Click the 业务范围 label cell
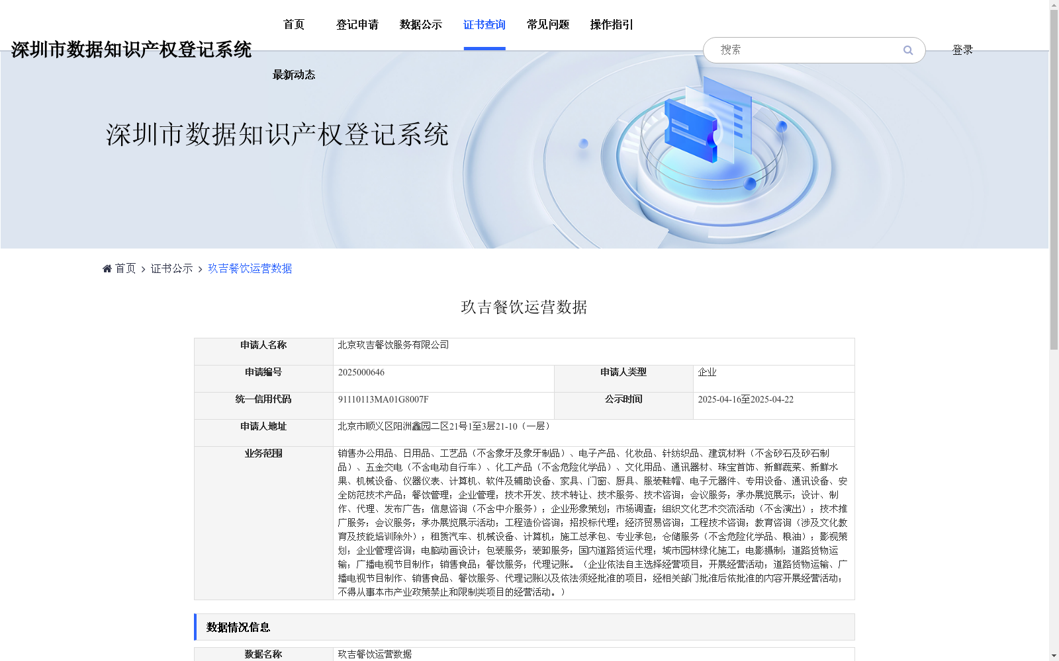Image resolution: width=1059 pixels, height=661 pixels. pos(263,523)
